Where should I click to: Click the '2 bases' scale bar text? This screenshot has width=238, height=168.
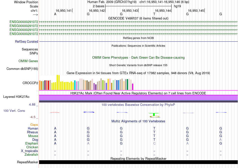tap(99, 6)
